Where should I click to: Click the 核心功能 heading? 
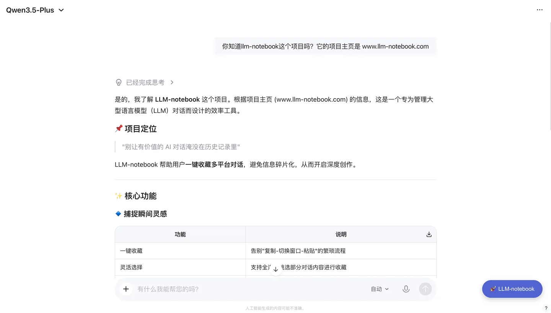(136, 196)
